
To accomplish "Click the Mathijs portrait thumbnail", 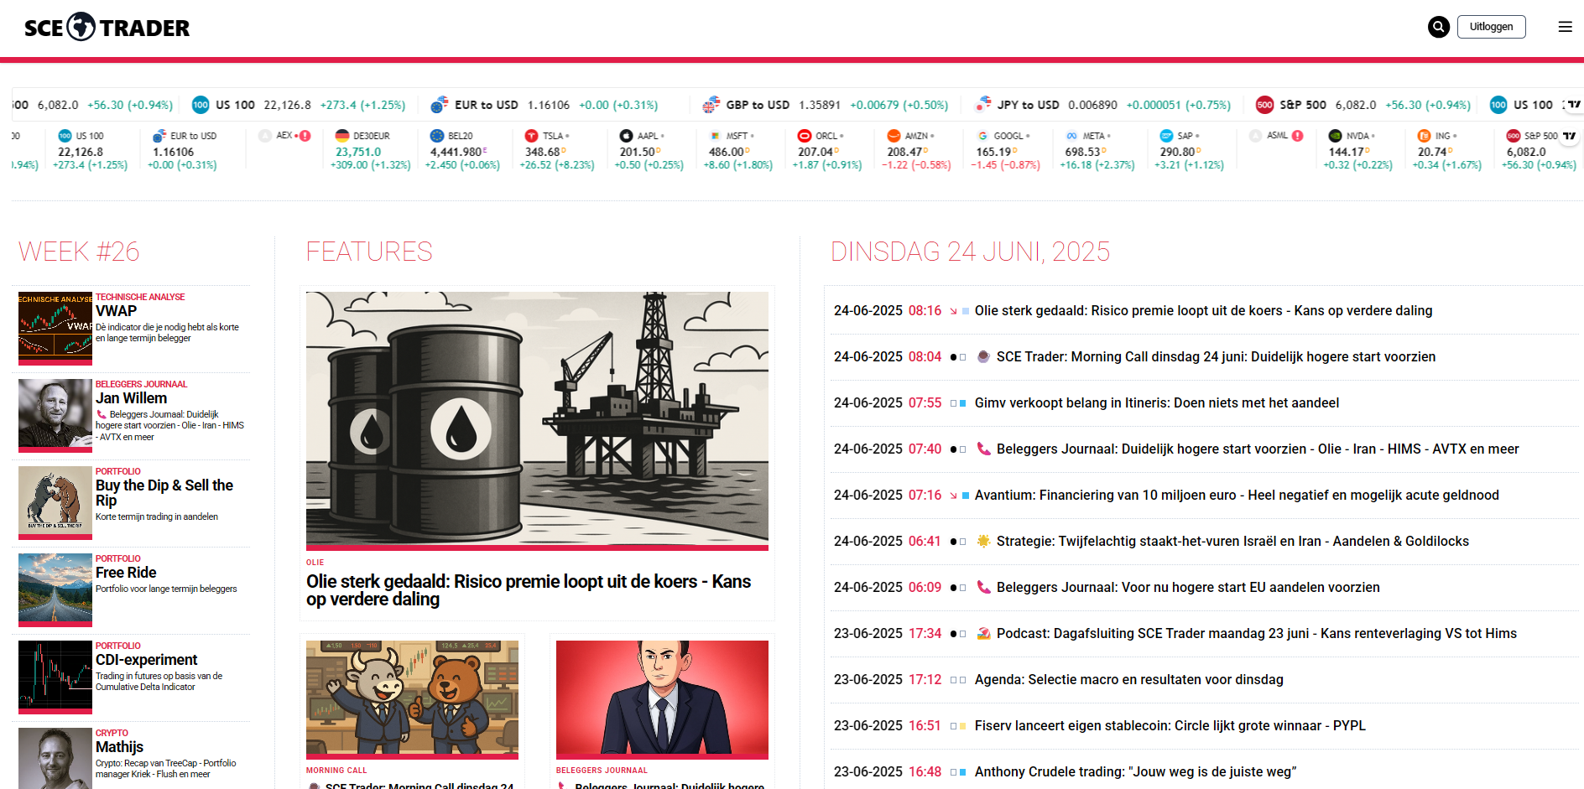I will [55, 759].
